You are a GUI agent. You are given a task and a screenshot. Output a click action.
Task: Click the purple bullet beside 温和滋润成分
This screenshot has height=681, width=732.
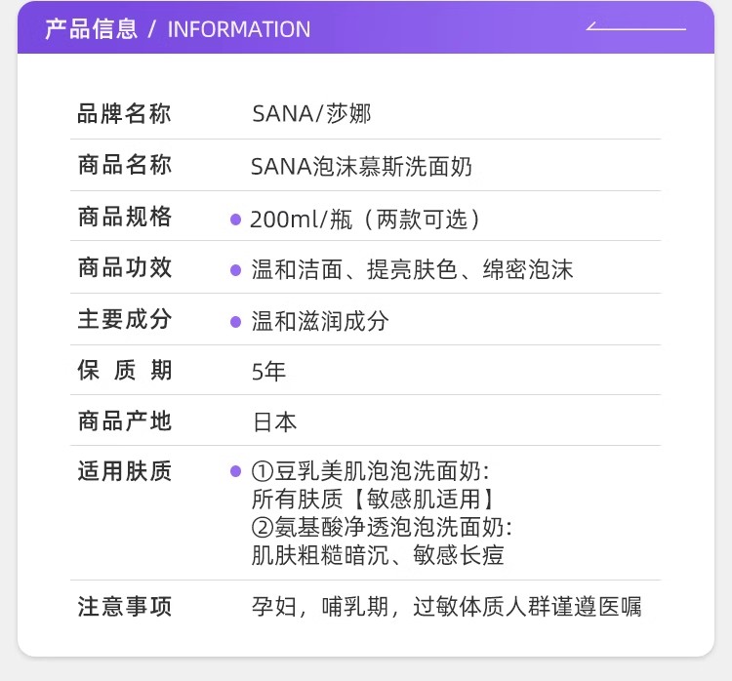click(x=236, y=322)
